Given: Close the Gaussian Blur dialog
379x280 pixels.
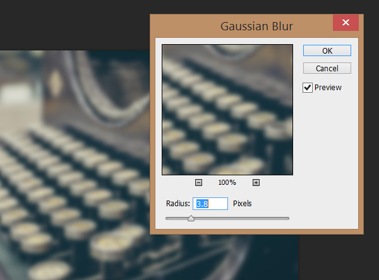Looking at the screenshot, I should pos(346,23).
